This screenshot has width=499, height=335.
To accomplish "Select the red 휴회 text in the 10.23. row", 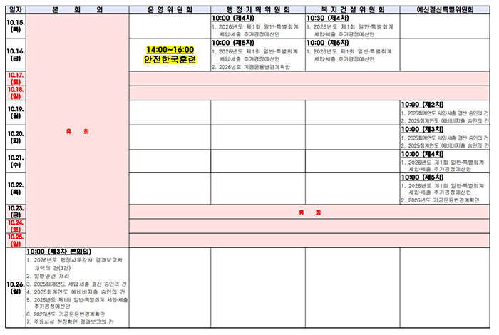I will pos(309,212).
